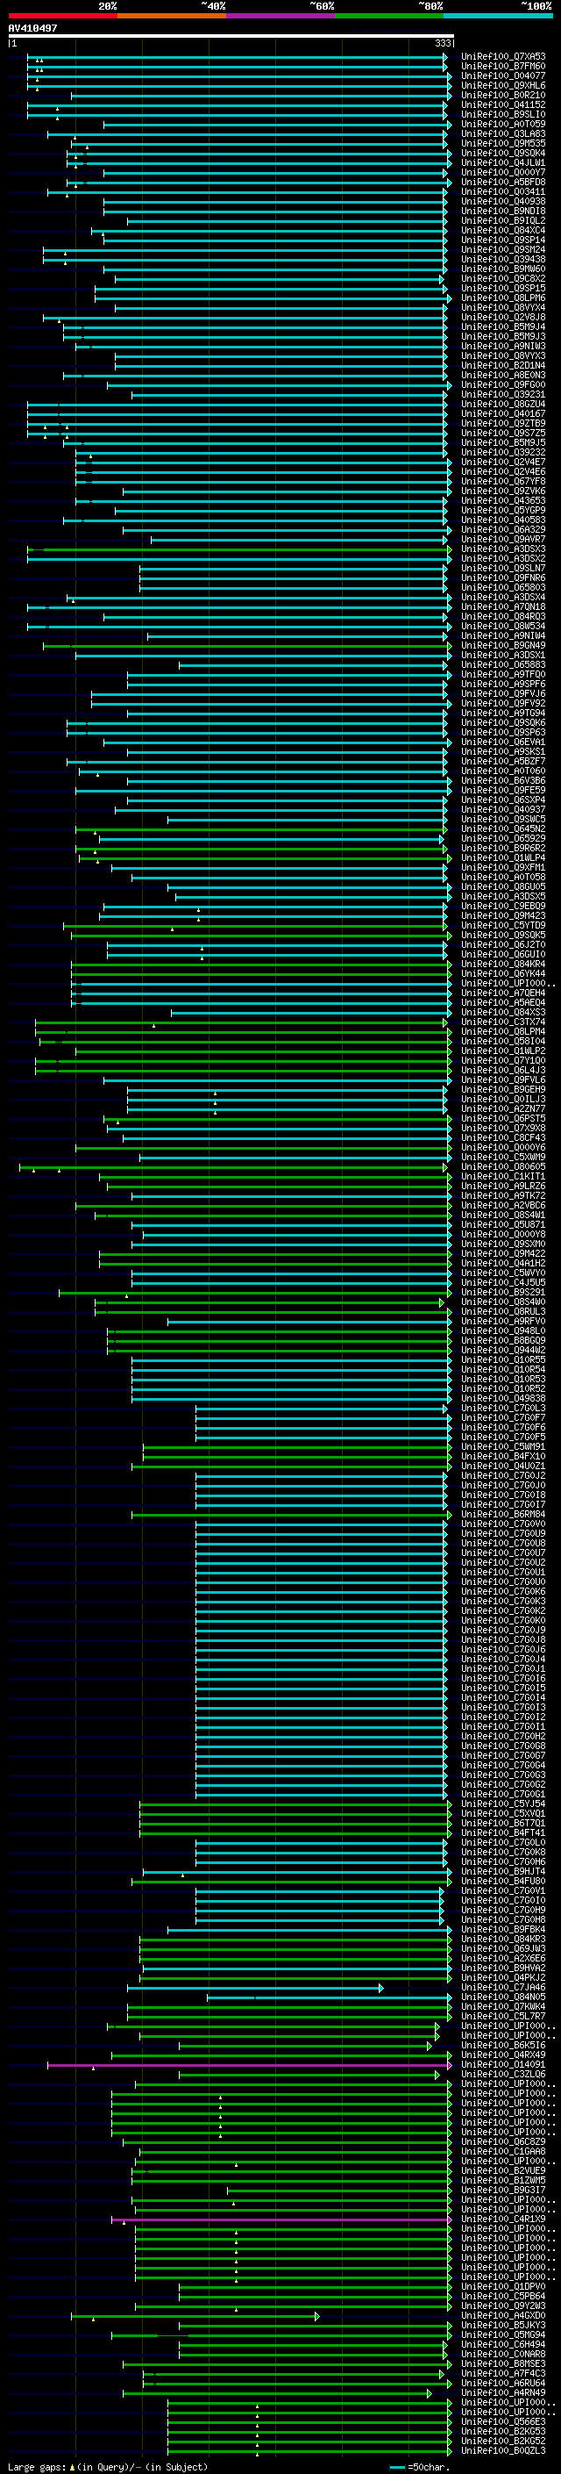Open hit UniRef100_Q7XA53
Viewport: 561px width, 2474px height.
[x=503, y=57]
